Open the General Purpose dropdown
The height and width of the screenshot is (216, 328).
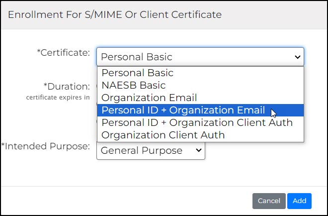click(x=151, y=150)
